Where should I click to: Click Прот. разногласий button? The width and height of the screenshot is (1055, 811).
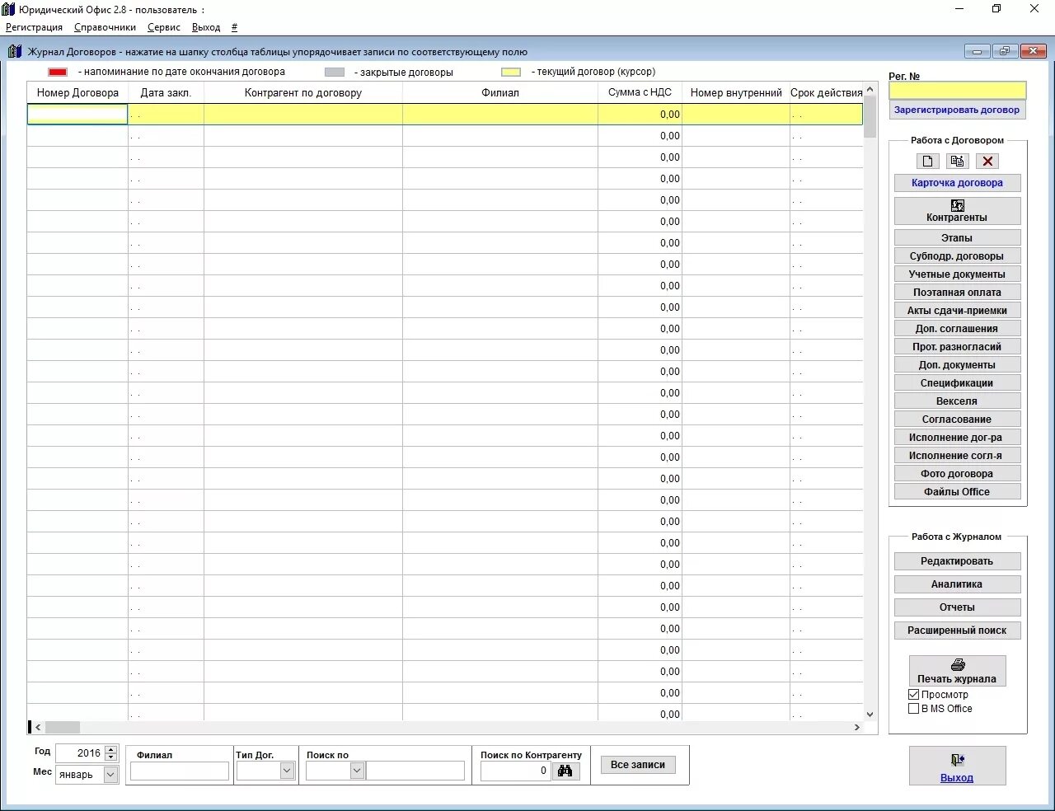pos(957,346)
